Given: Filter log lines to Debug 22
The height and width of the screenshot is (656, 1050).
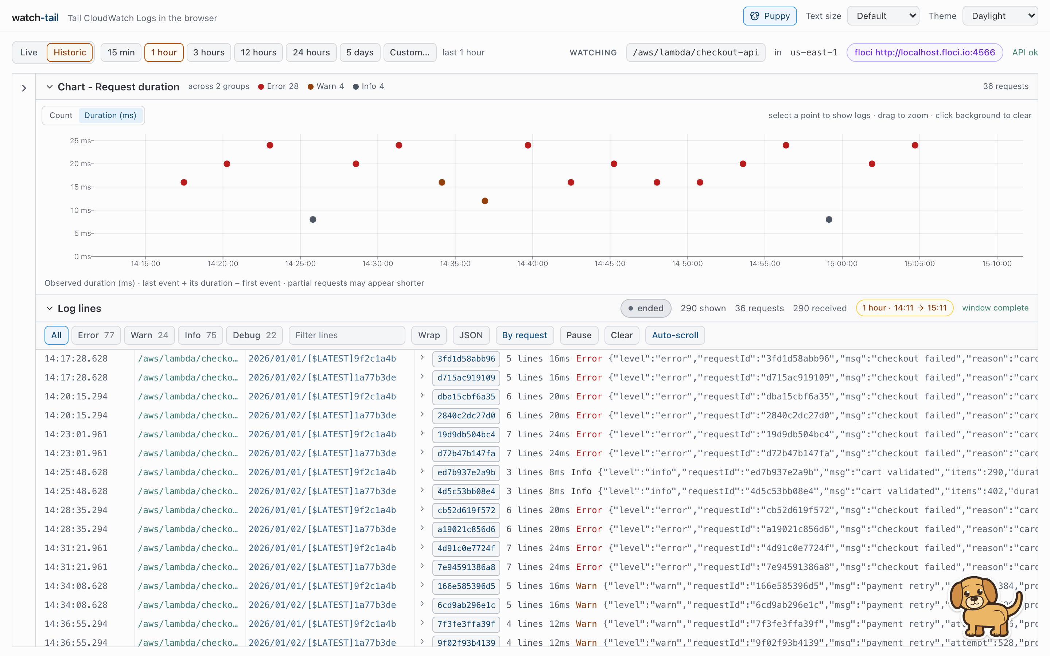Looking at the screenshot, I should [x=254, y=335].
